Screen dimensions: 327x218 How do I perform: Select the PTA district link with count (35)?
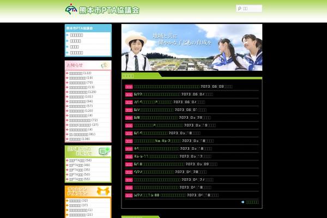point(80,170)
